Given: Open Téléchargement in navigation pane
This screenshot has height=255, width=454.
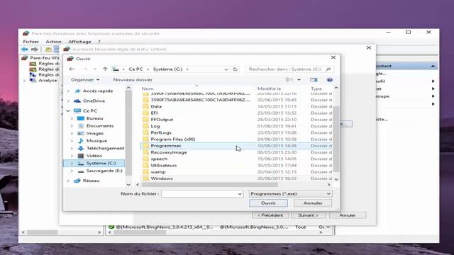Looking at the screenshot, I should 106,148.
